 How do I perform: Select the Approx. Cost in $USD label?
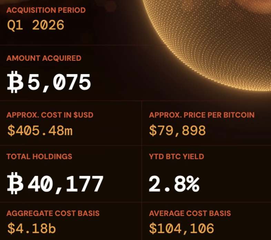click(50, 115)
